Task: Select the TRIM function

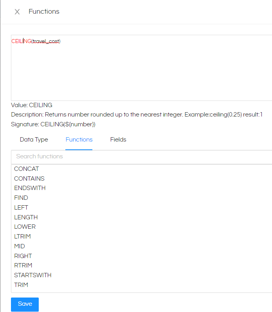Action: point(21,285)
